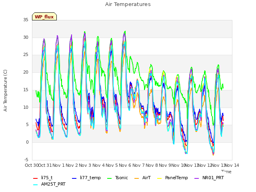
Task: Click the 35 y-axis tick label
Action: click(26, 20)
